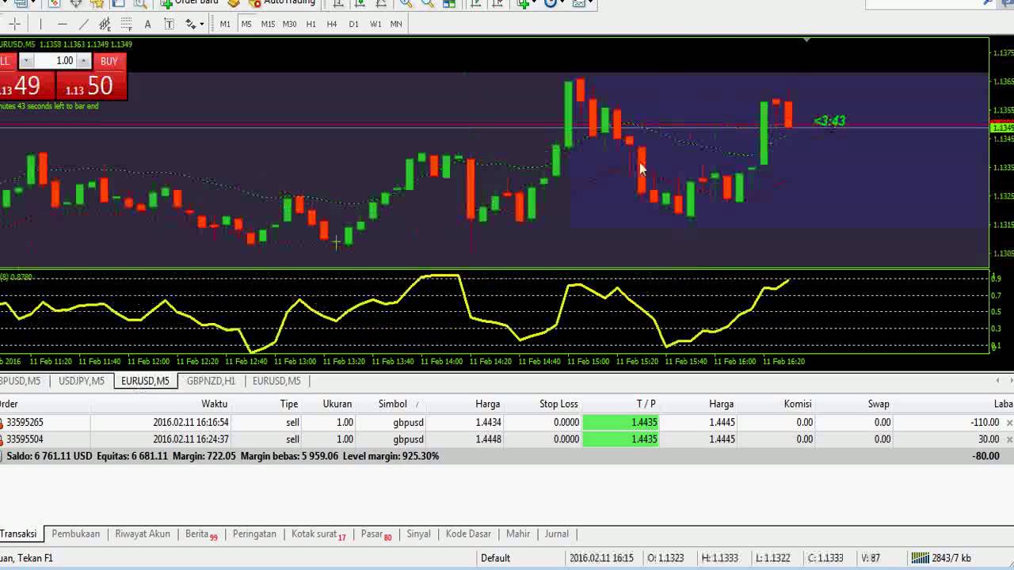1014x570 pixels.
Task: Switch chart to H1 timeframe
Action: 311,25
